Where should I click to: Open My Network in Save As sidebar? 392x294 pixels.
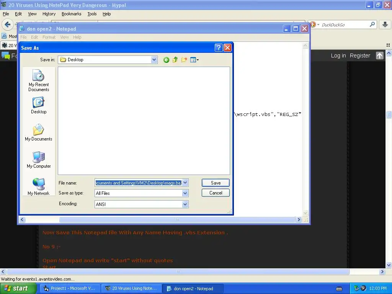(39, 186)
